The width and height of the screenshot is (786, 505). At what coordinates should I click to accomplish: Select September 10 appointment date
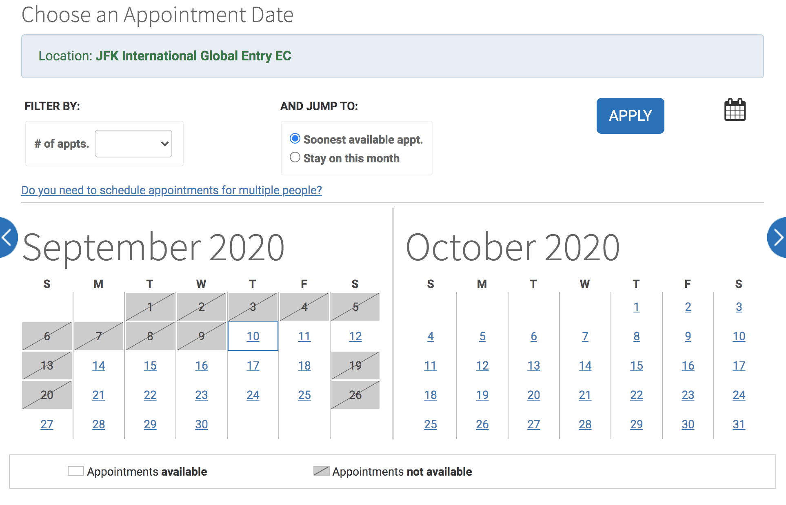coord(253,336)
